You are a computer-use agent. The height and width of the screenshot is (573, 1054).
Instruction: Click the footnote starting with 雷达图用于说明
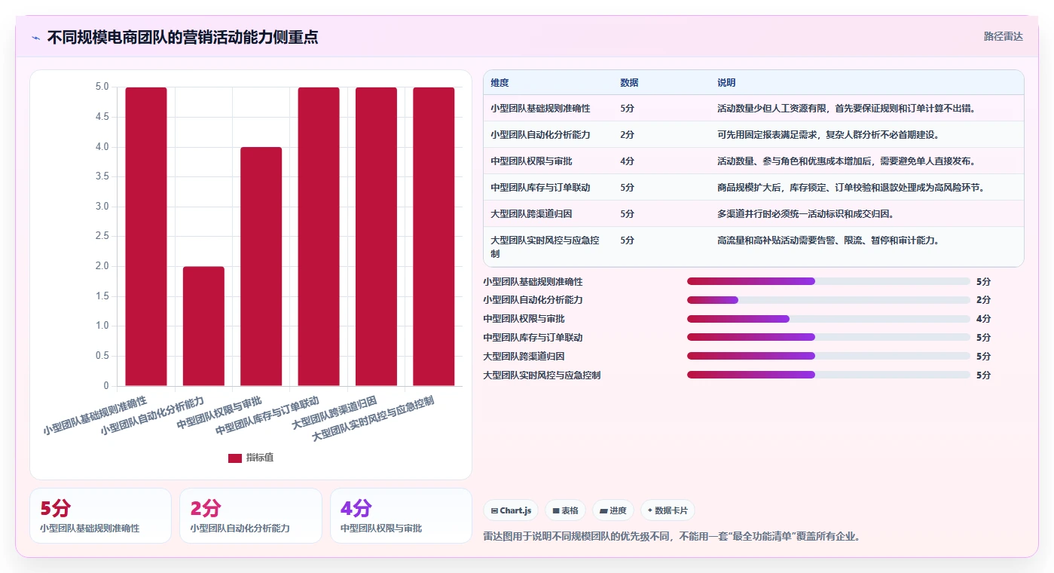(671, 537)
